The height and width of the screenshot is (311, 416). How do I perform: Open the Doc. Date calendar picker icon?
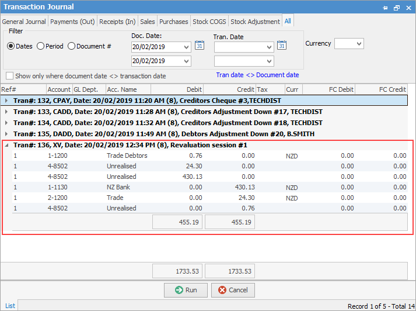coord(199,46)
